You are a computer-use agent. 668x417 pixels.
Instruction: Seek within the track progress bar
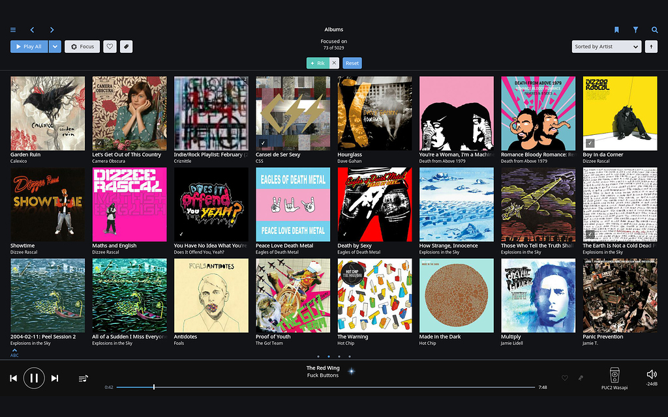coord(326,387)
